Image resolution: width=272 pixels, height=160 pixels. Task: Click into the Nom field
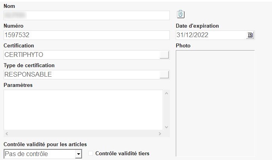point(86,15)
